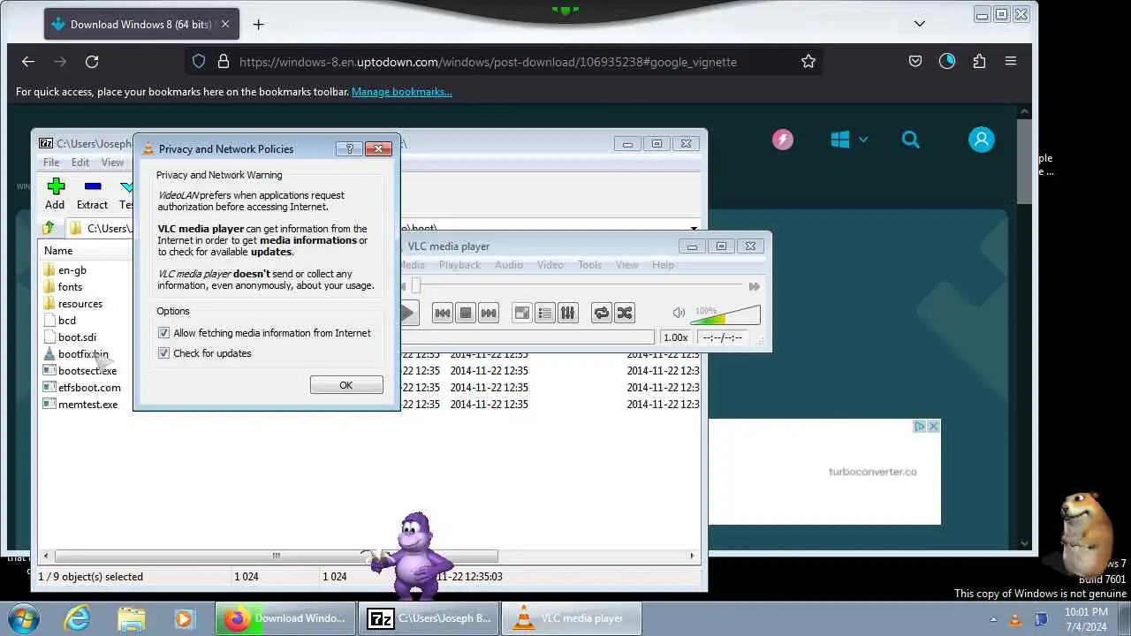Click the Firefox URL address bar
The image size is (1131, 636).
point(504,62)
